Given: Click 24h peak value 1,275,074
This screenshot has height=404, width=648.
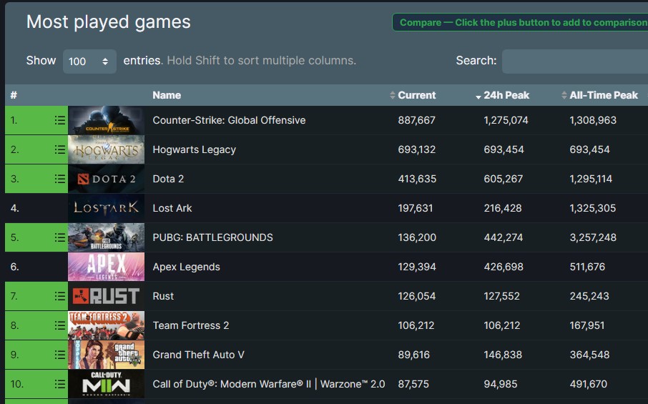Looking at the screenshot, I should pos(506,120).
